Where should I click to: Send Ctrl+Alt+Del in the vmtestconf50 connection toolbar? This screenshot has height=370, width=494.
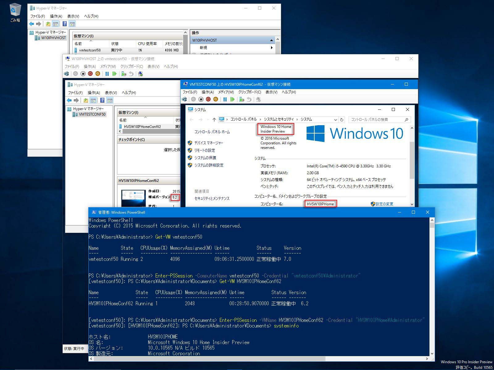[x=66, y=74]
